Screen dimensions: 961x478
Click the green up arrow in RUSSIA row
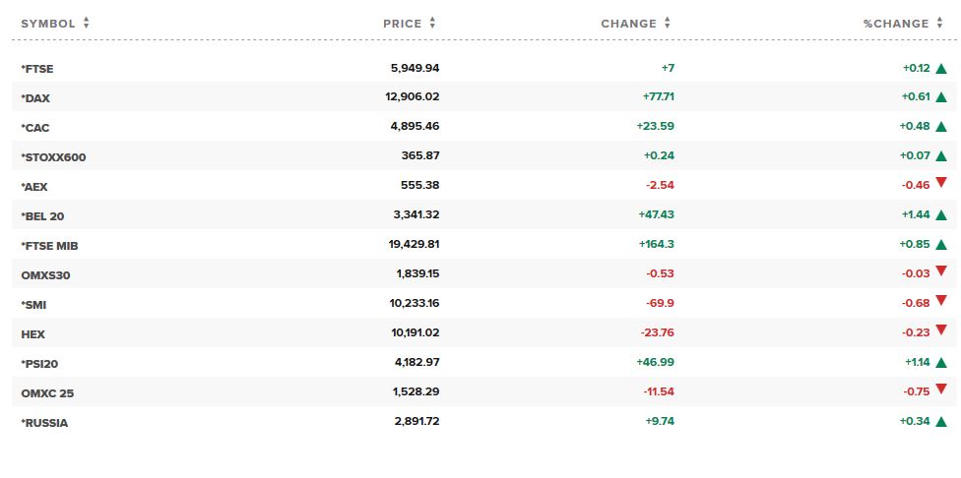pos(941,421)
